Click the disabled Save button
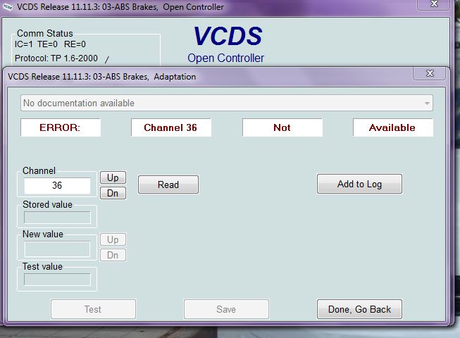Screen dimensions: 460x338 pos(226,309)
